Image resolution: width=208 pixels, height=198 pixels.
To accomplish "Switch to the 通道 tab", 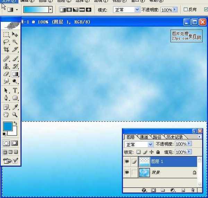I will tap(144, 137).
